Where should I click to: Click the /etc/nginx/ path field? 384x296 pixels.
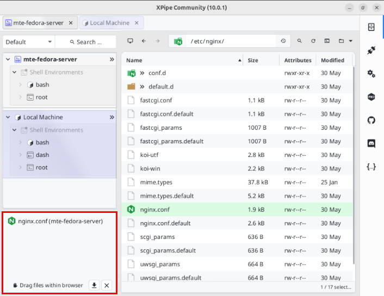[231, 41]
